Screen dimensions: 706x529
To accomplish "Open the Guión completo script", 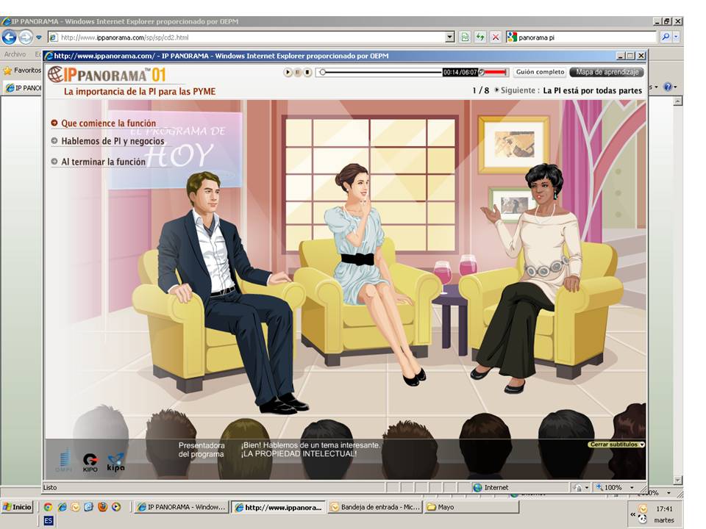I will coord(540,72).
